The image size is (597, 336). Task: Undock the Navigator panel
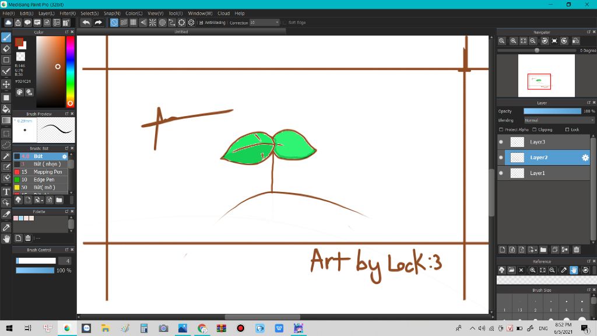click(589, 32)
